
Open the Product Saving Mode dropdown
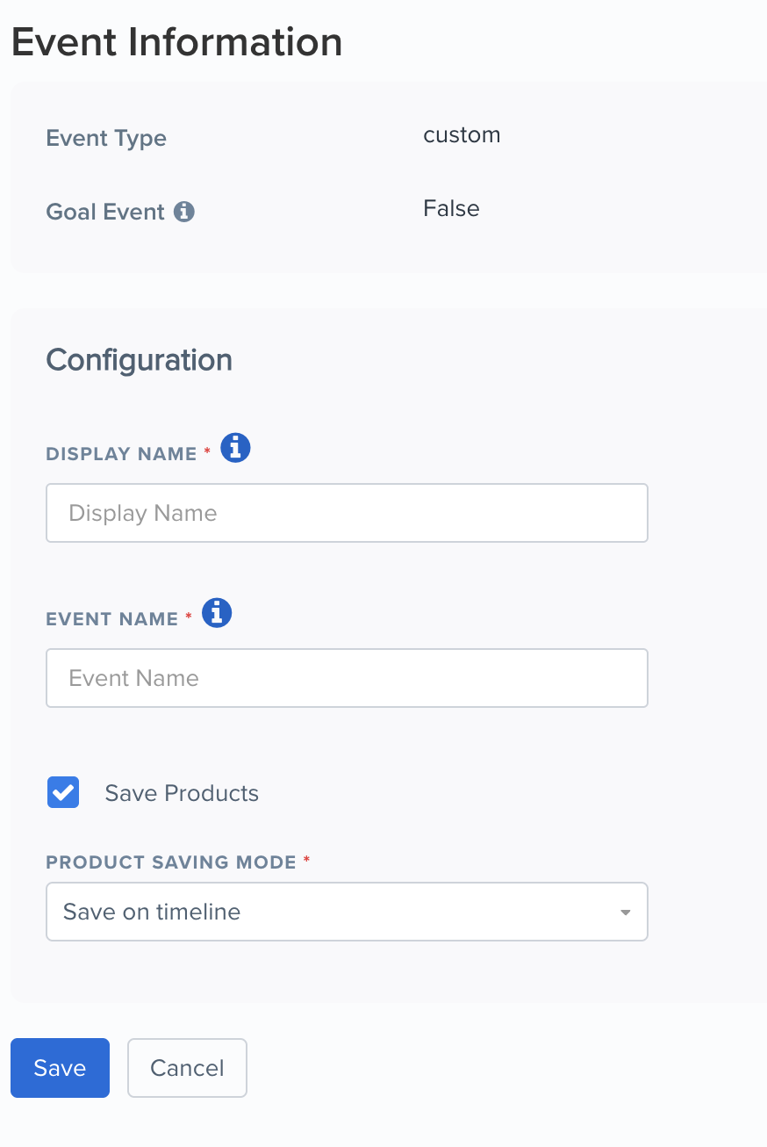click(347, 911)
